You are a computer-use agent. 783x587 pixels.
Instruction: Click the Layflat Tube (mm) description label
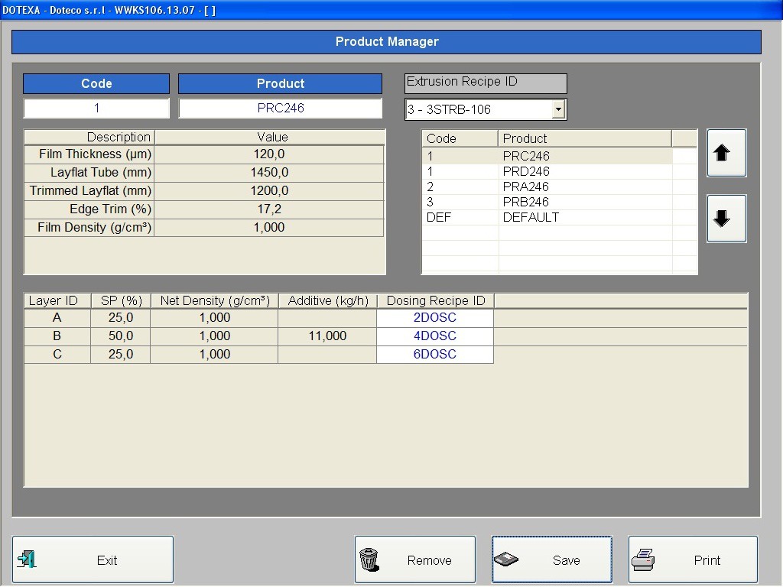click(89, 173)
